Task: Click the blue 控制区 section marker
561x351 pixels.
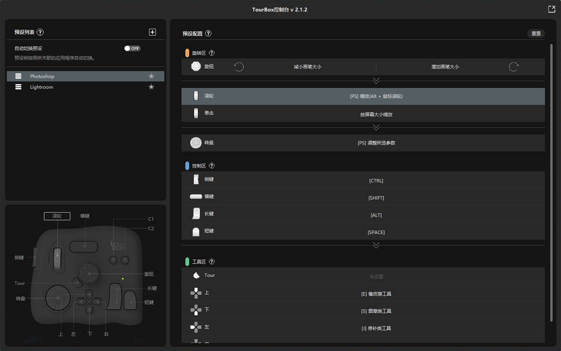Action: (187, 166)
